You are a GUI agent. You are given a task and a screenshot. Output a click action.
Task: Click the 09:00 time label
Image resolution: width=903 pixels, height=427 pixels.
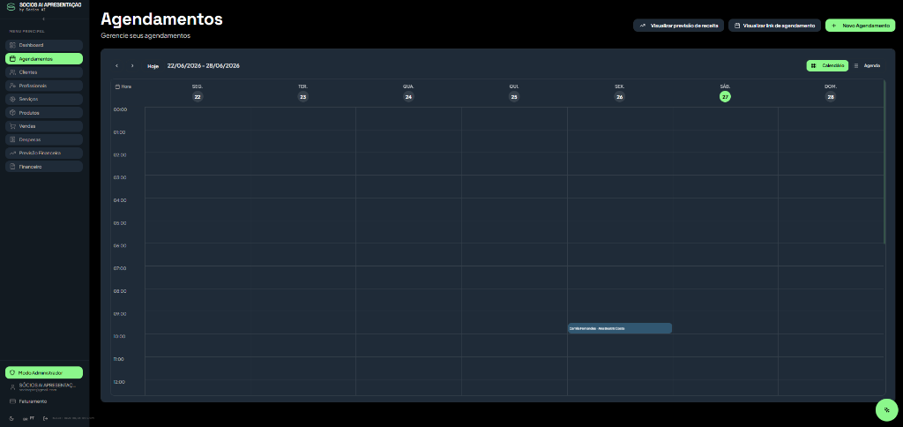pos(120,314)
